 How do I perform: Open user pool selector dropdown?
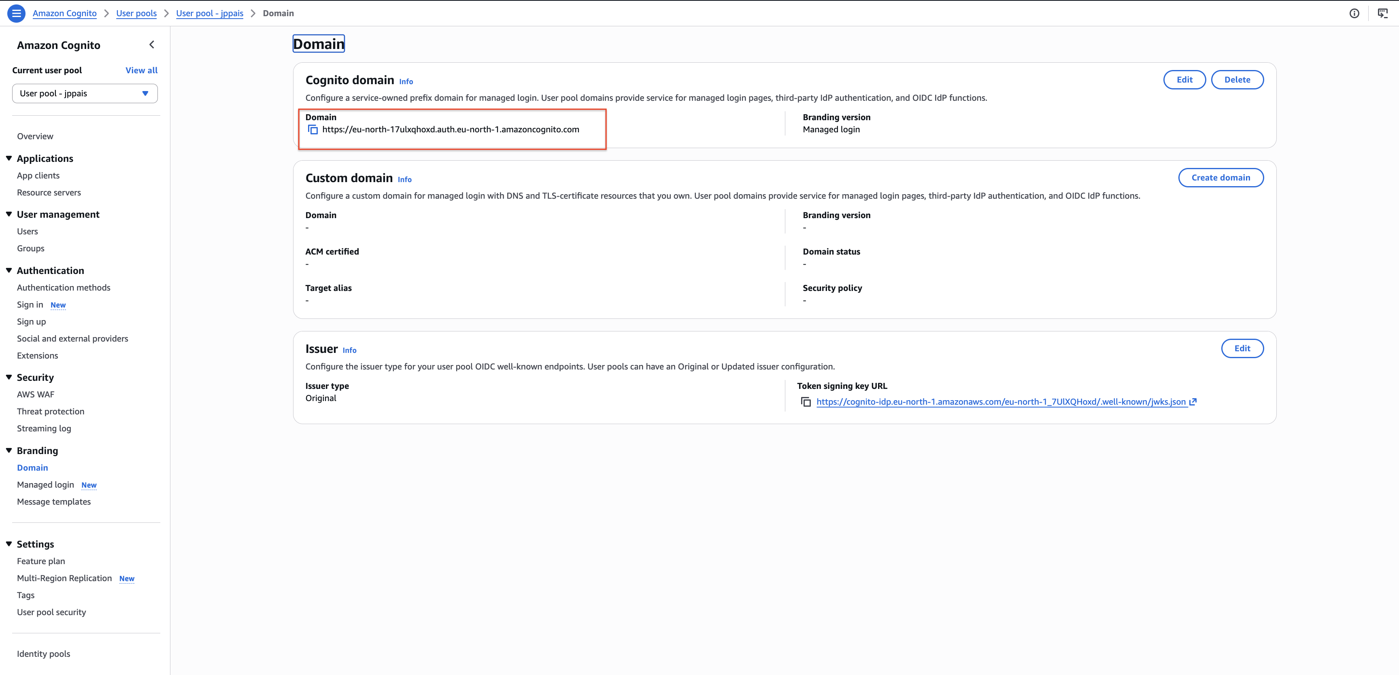pyautogui.click(x=85, y=93)
